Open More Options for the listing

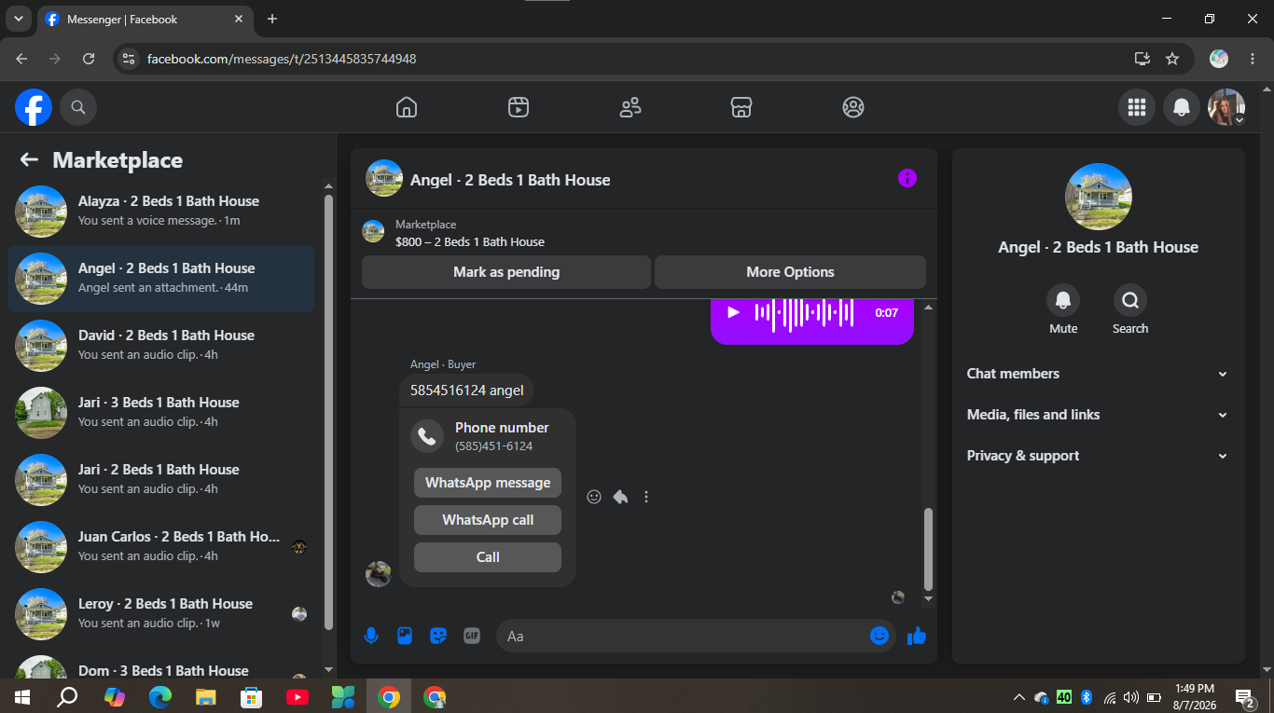(x=790, y=272)
